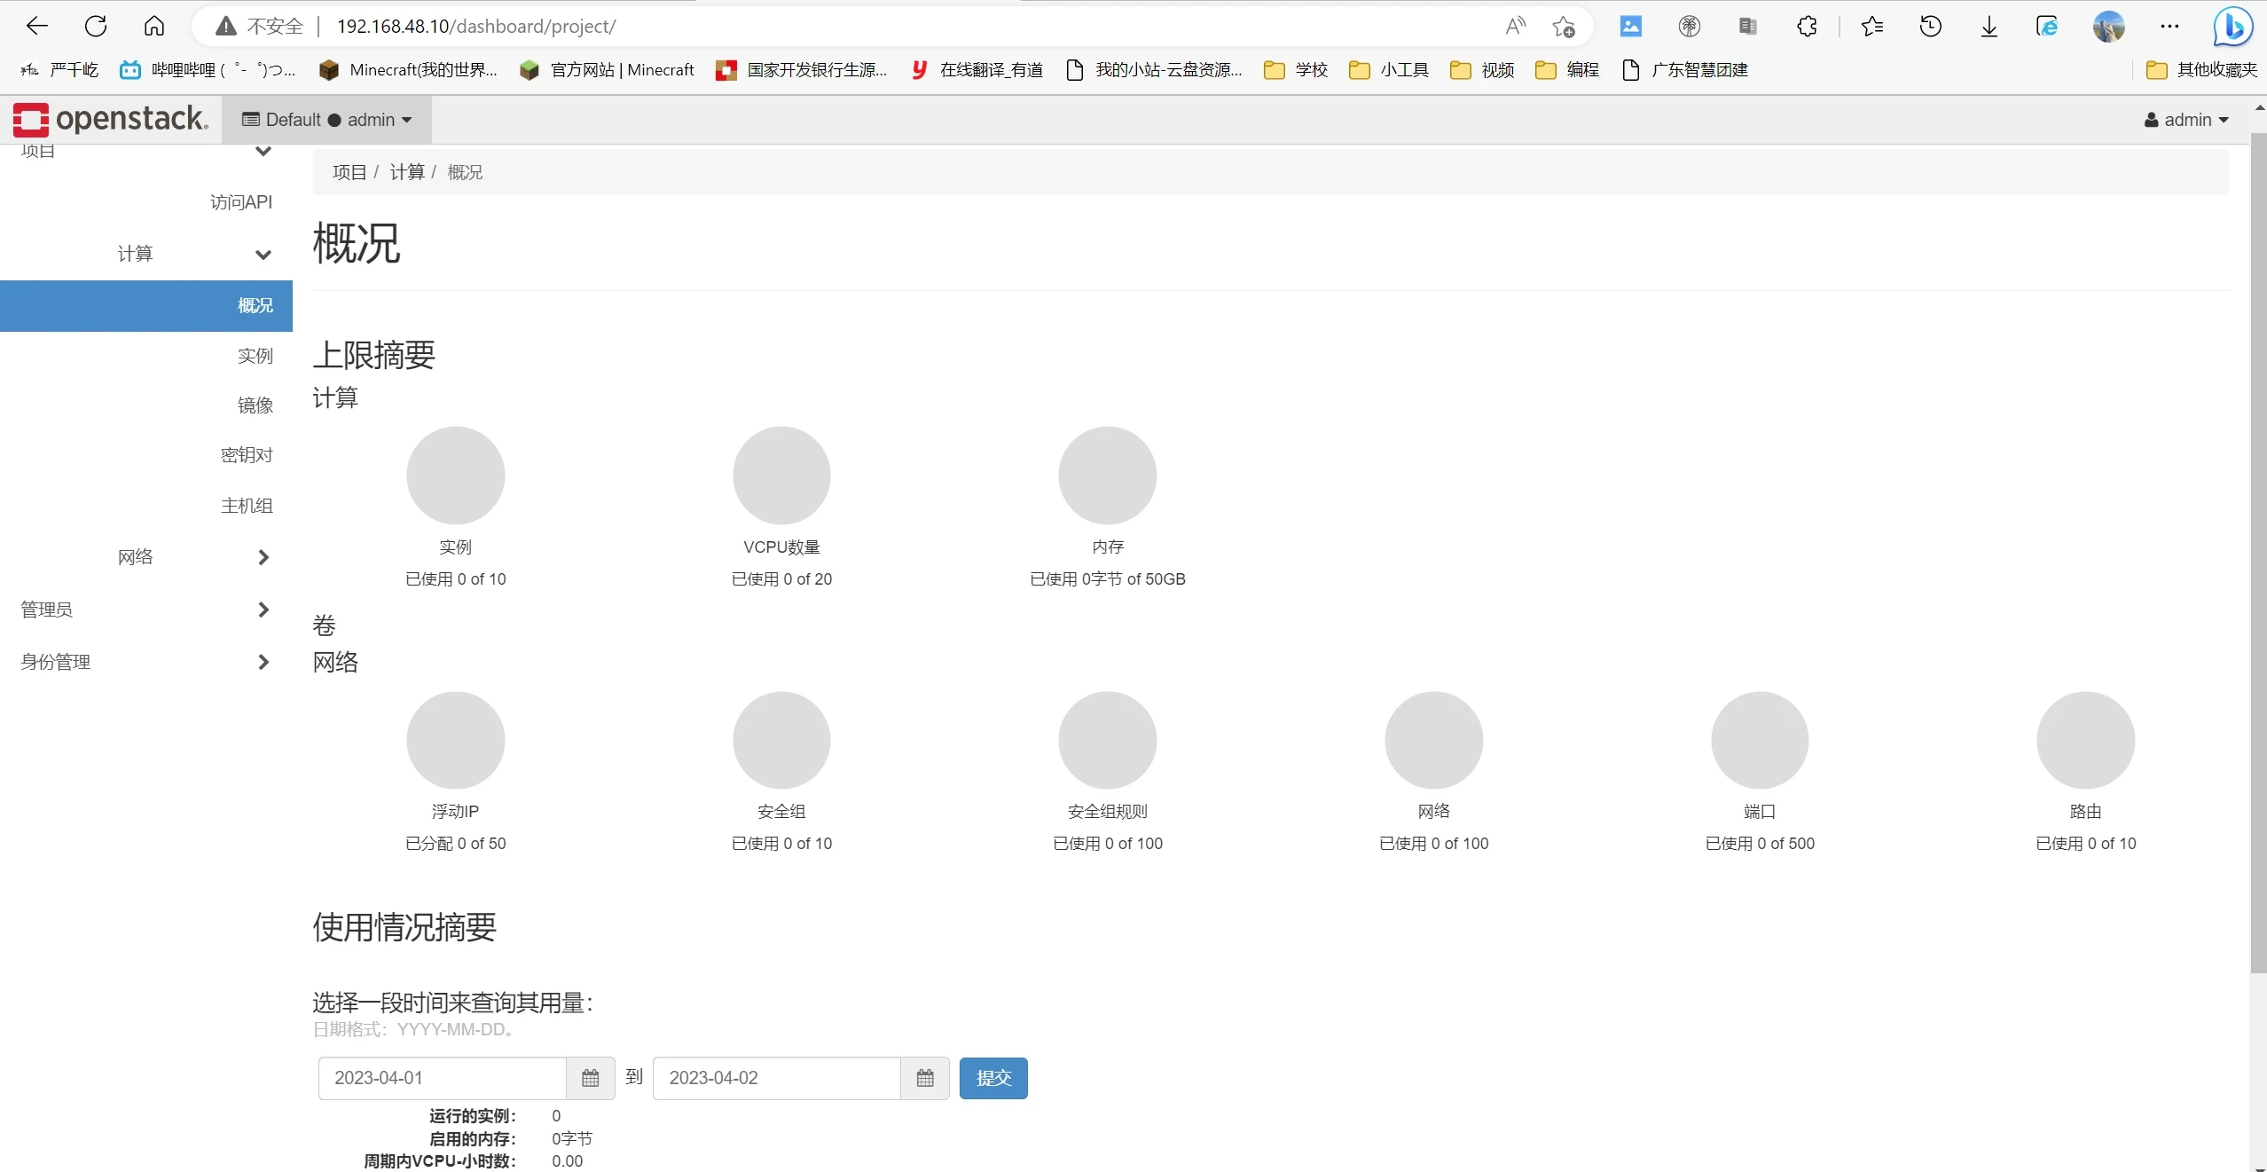Open the 小工具 bookmark folder
Viewport: 2267px width, 1172px height.
pos(1389,70)
